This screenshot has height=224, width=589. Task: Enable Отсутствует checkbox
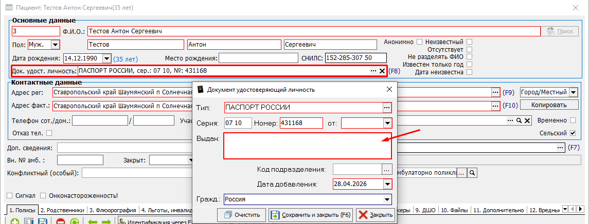(x=469, y=49)
